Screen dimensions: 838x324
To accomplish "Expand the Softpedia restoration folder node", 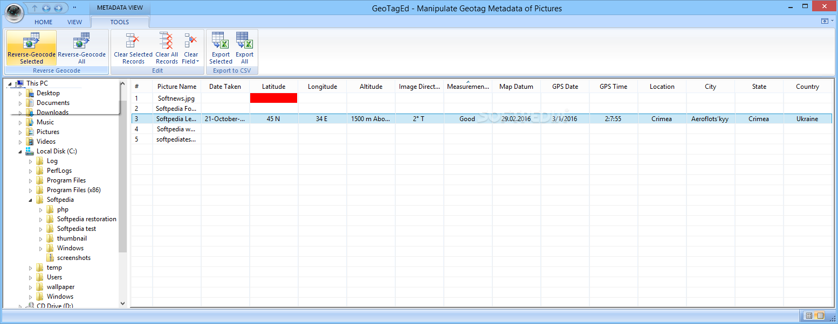I will [41, 219].
